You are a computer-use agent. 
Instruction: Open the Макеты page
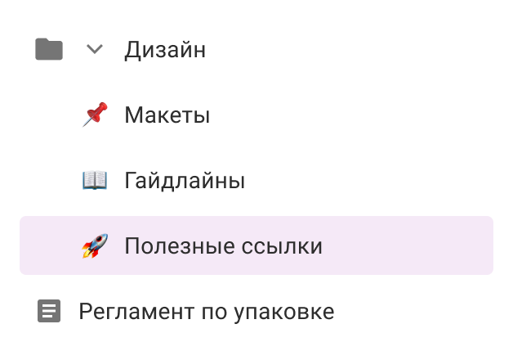pos(167,115)
